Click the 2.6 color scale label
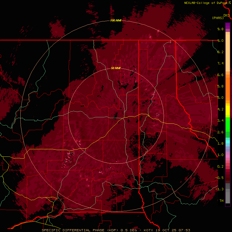 220,132
